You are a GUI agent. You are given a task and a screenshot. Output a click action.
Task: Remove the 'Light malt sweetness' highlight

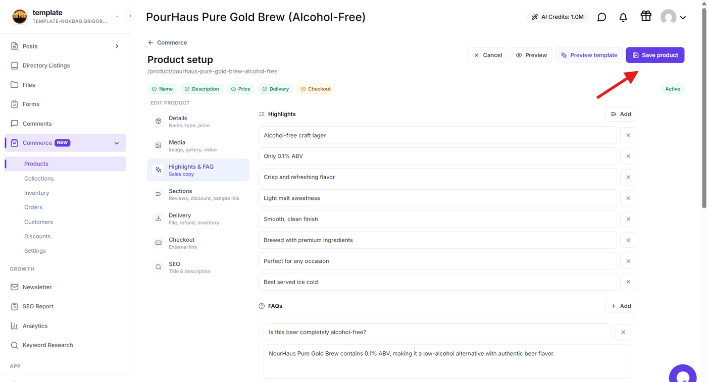click(628, 198)
